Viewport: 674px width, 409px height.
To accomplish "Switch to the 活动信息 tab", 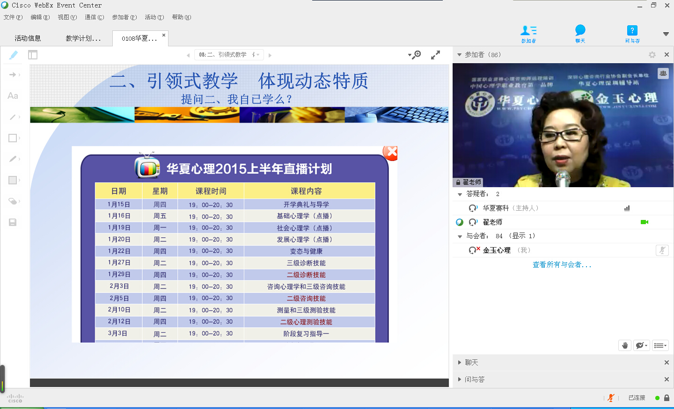I will pyautogui.click(x=28, y=38).
